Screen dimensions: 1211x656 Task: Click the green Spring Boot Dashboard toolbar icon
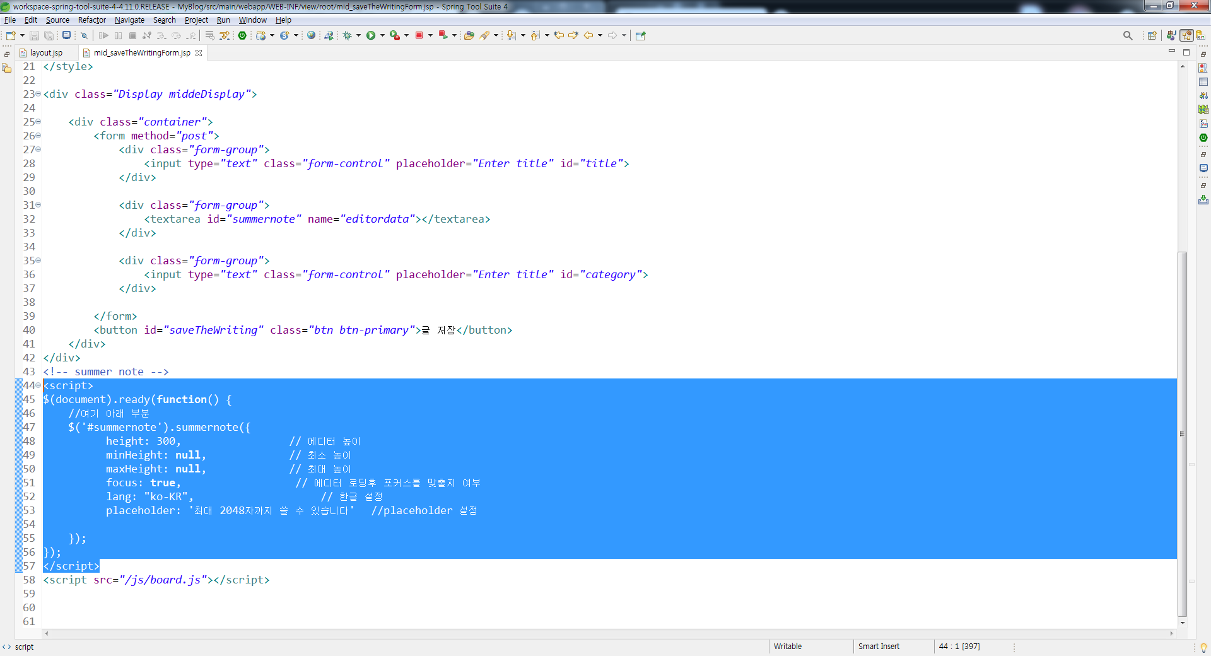[242, 35]
